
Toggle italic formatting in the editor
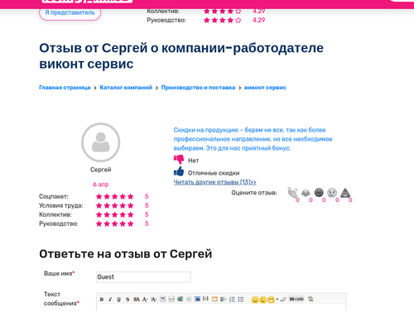coord(110,299)
